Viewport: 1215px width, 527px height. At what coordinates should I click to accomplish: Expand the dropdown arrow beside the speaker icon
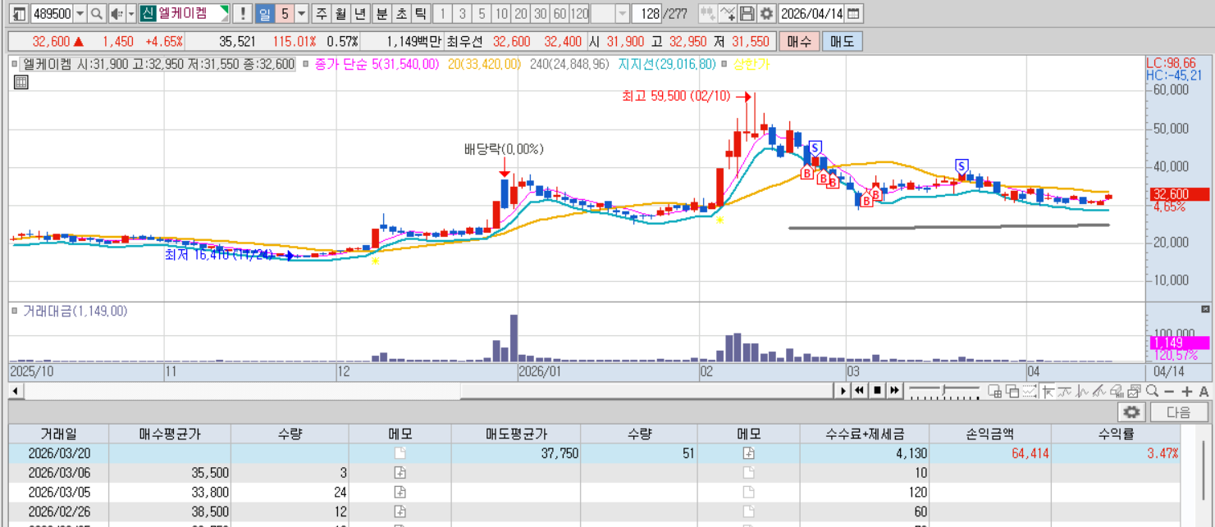point(131,13)
